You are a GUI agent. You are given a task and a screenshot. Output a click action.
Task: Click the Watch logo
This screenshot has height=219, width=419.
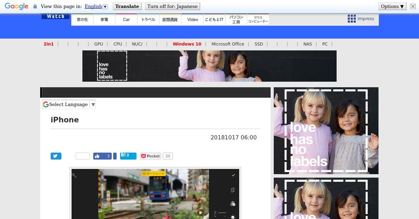tap(56, 16)
